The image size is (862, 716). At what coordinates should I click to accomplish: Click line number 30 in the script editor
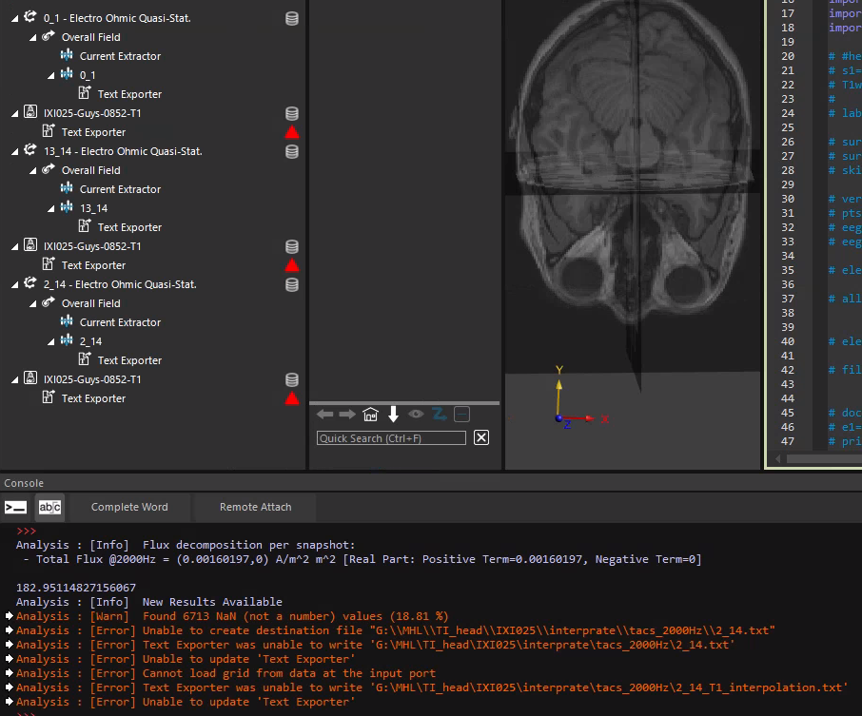click(787, 199)
